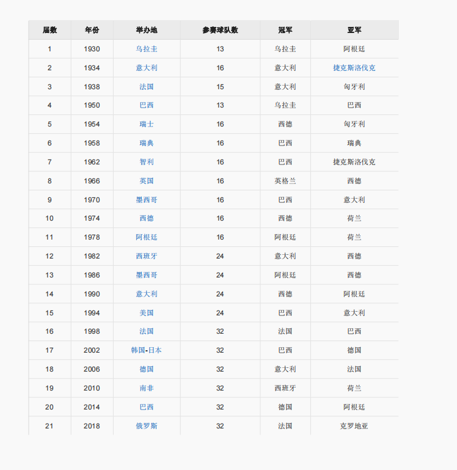Viewport: 457px width, 470px height.
Task: Click the 亚军 column header
Action: tap(354, 30)
